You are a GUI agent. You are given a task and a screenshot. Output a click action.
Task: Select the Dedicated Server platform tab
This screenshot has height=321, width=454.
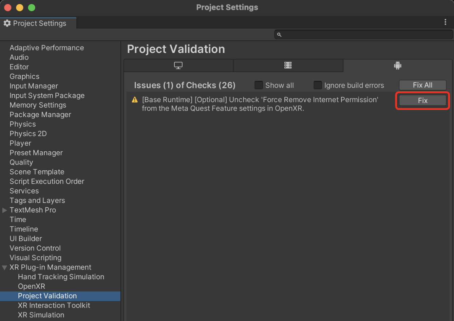288,65
